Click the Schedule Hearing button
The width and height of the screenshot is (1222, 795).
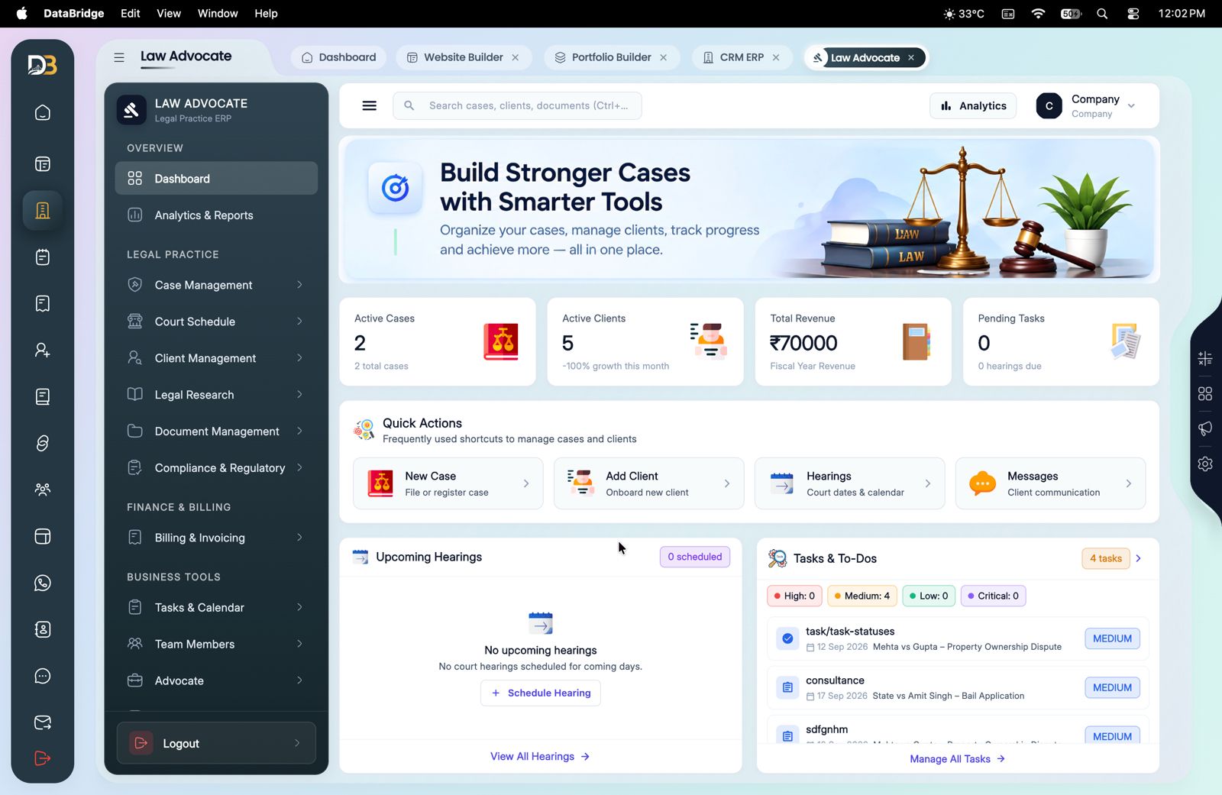pyautogui.click(x=541, y=693)
